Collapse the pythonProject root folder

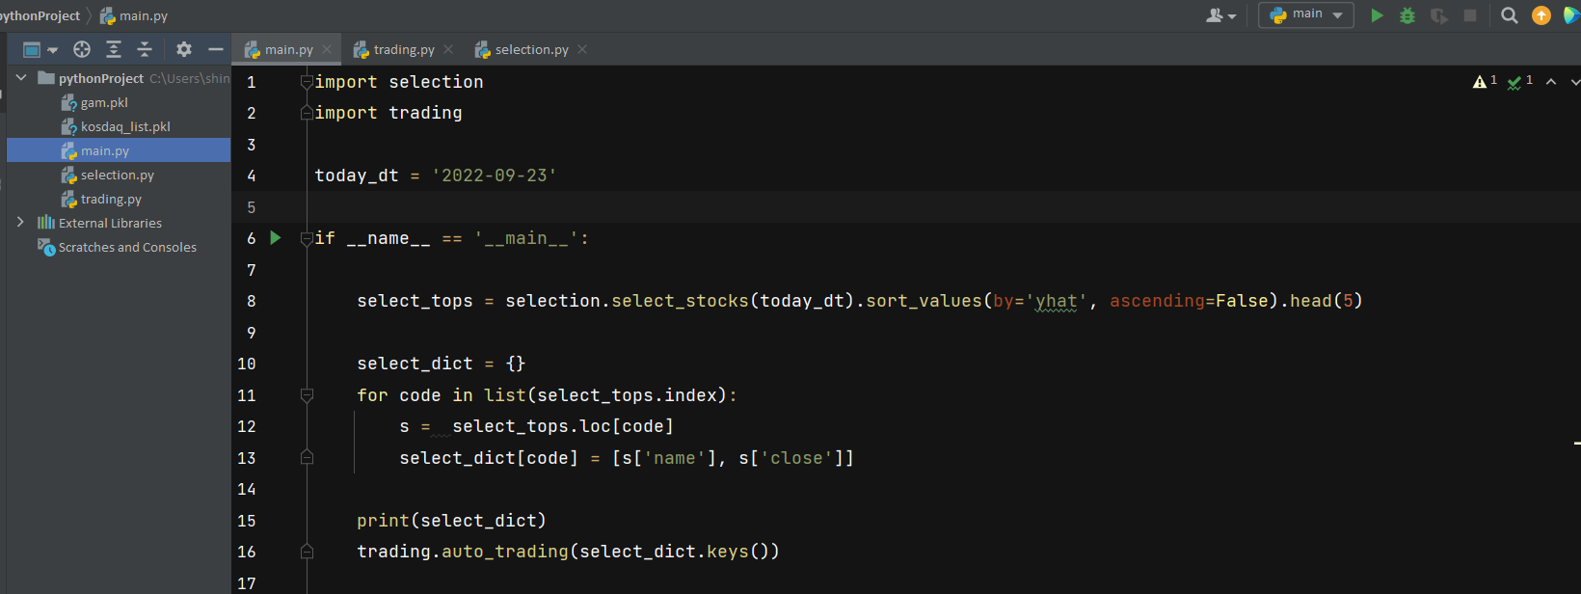click(20, 78)
